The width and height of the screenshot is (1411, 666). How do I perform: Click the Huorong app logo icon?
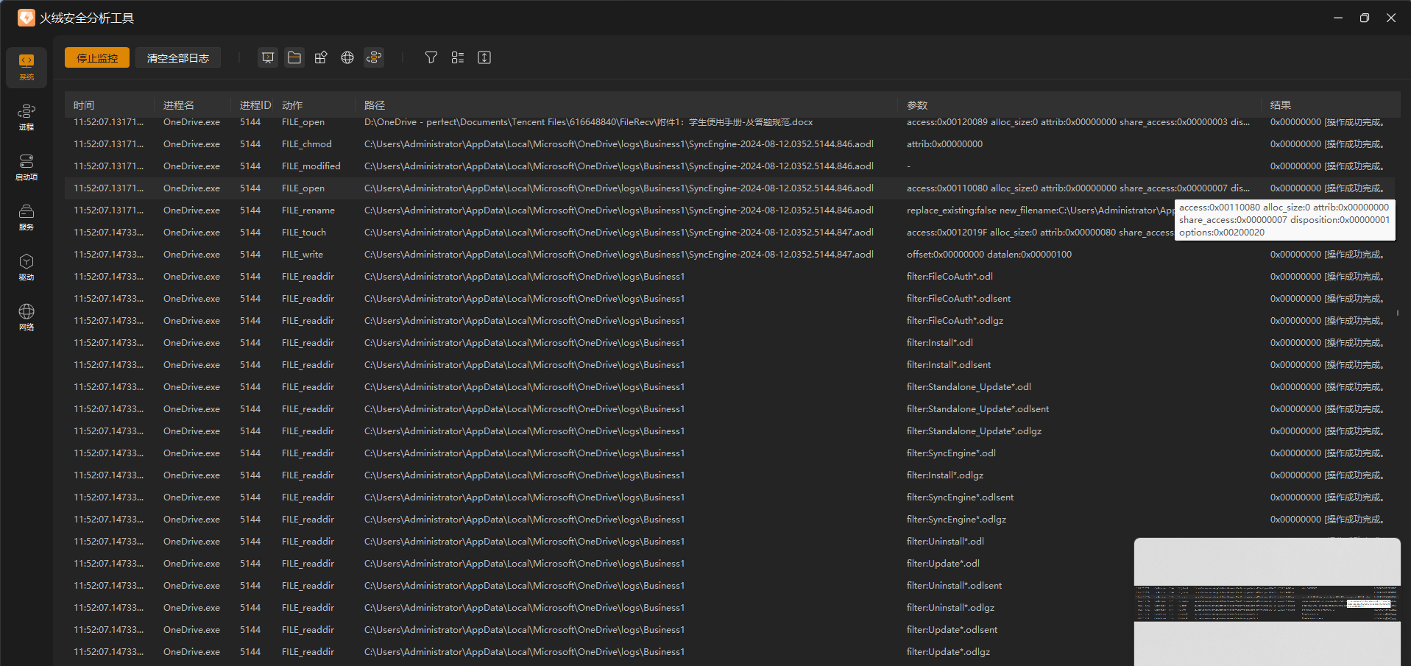coord(26,18)
